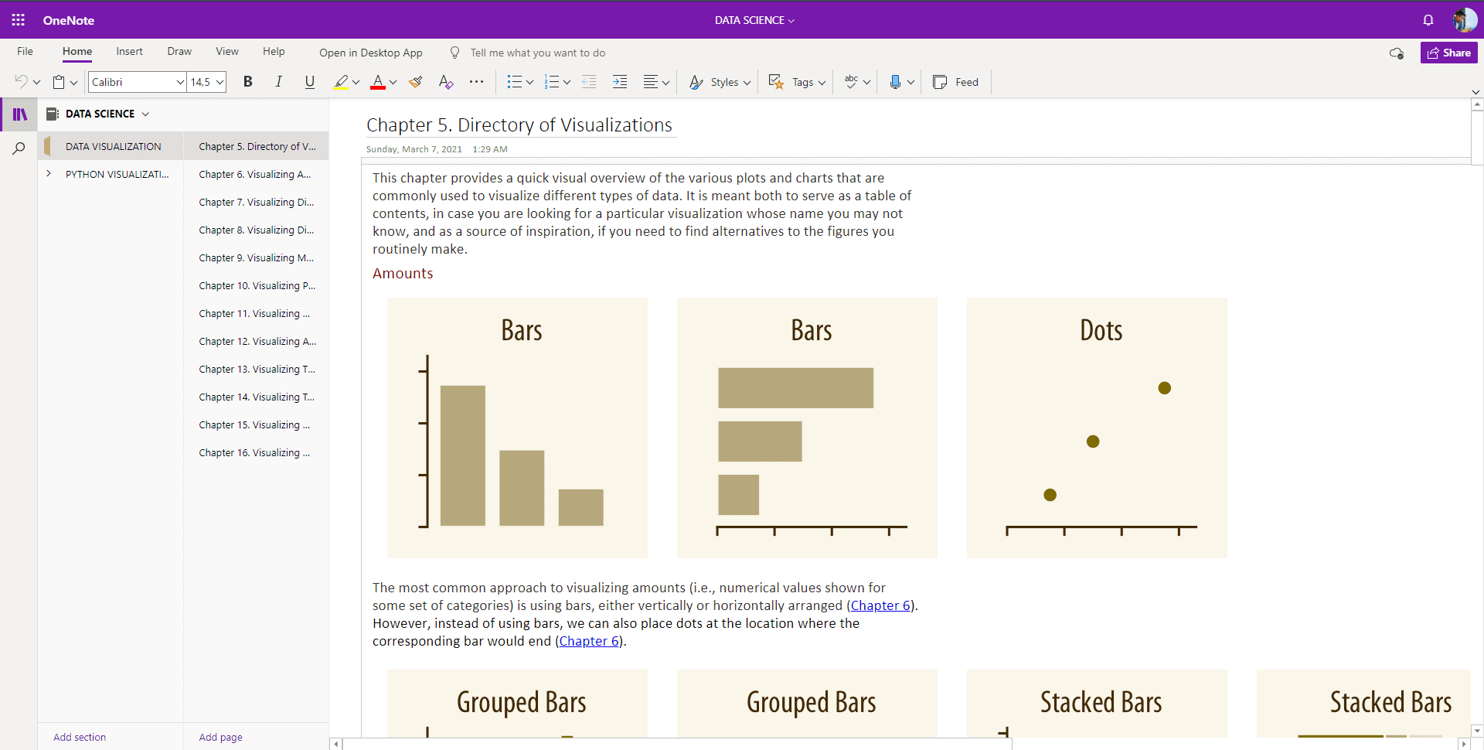Switch to the Draw tab
The width and height of the screenshot is (1484, 750).
pyautogui.click(x=179, y=52)
